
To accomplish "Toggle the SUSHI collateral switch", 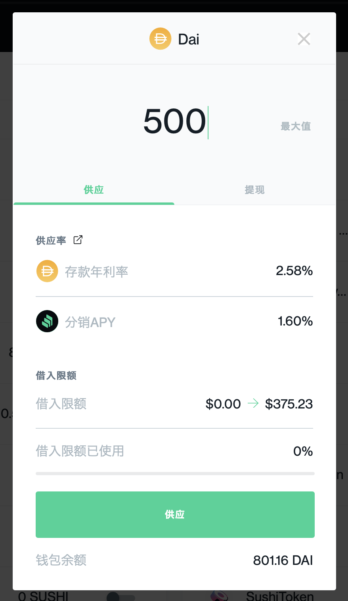I will click(120, 596).
